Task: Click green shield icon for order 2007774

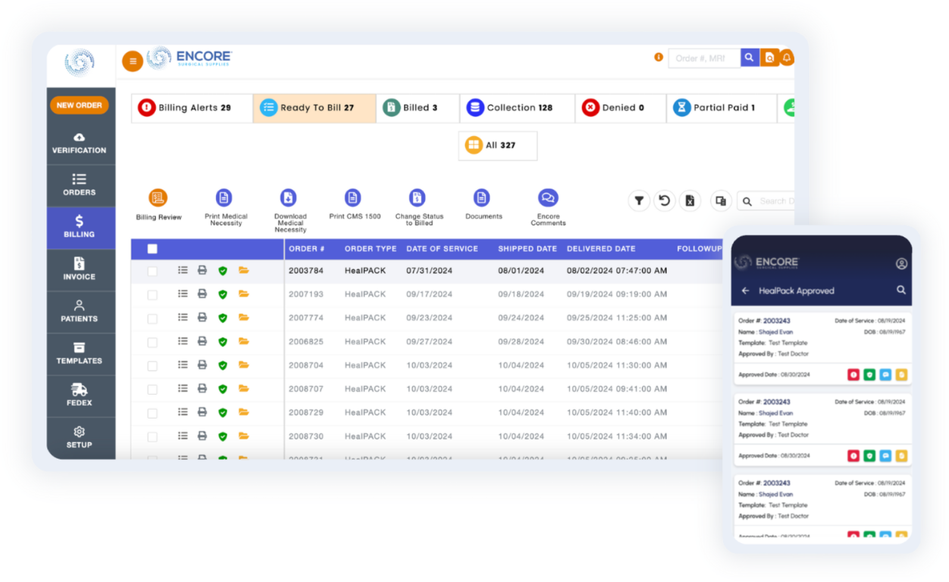Action: click(223, 318)
